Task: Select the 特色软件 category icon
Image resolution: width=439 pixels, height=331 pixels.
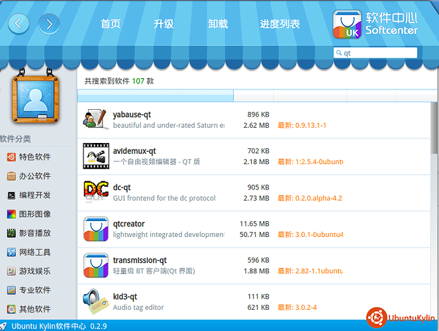Action: [x=11, y=157]
